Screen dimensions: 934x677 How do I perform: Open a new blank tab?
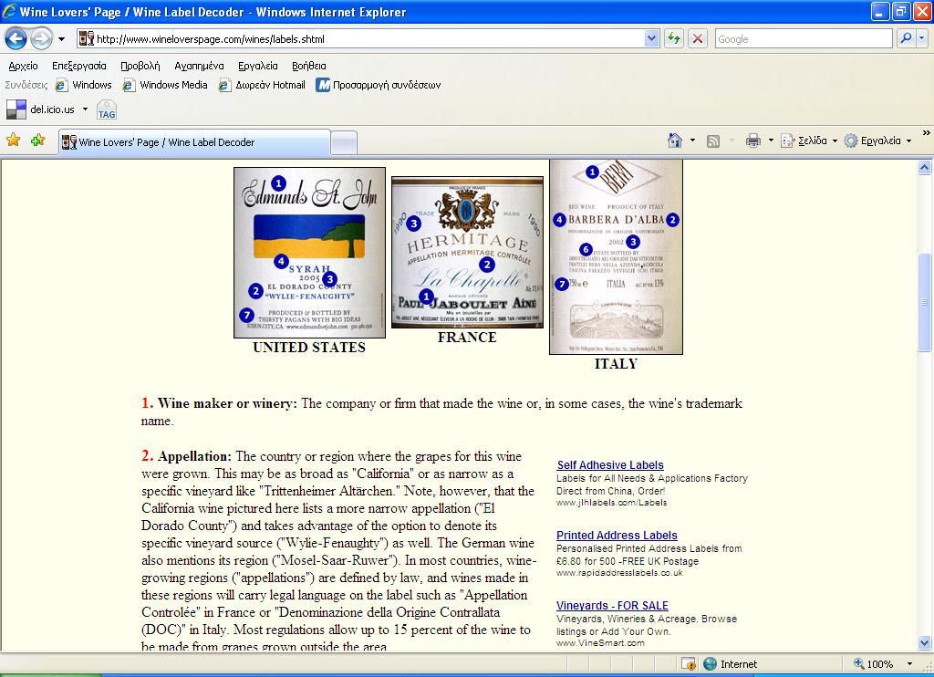(x=344, y=143)
